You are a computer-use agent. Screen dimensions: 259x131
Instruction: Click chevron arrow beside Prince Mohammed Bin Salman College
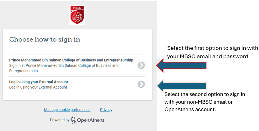pos(141,65)
